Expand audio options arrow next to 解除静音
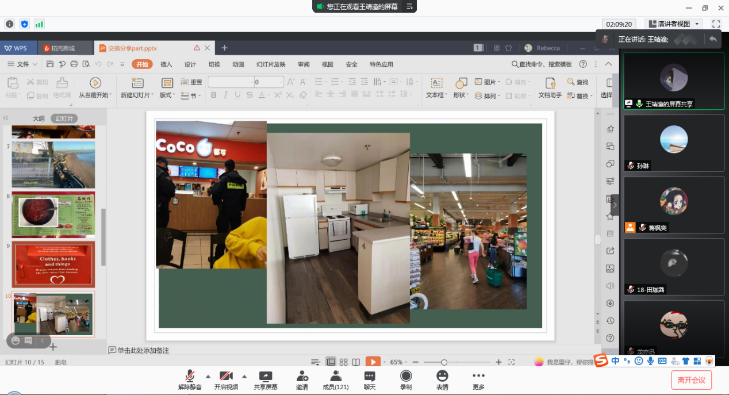The height and width of the screenshot is (395, 729). [208, 377]
